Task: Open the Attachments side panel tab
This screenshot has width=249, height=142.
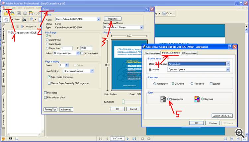Action: (x=3, y=102)
